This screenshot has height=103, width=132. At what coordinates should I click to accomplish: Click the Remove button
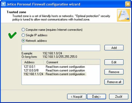click(x=114, y=72)
